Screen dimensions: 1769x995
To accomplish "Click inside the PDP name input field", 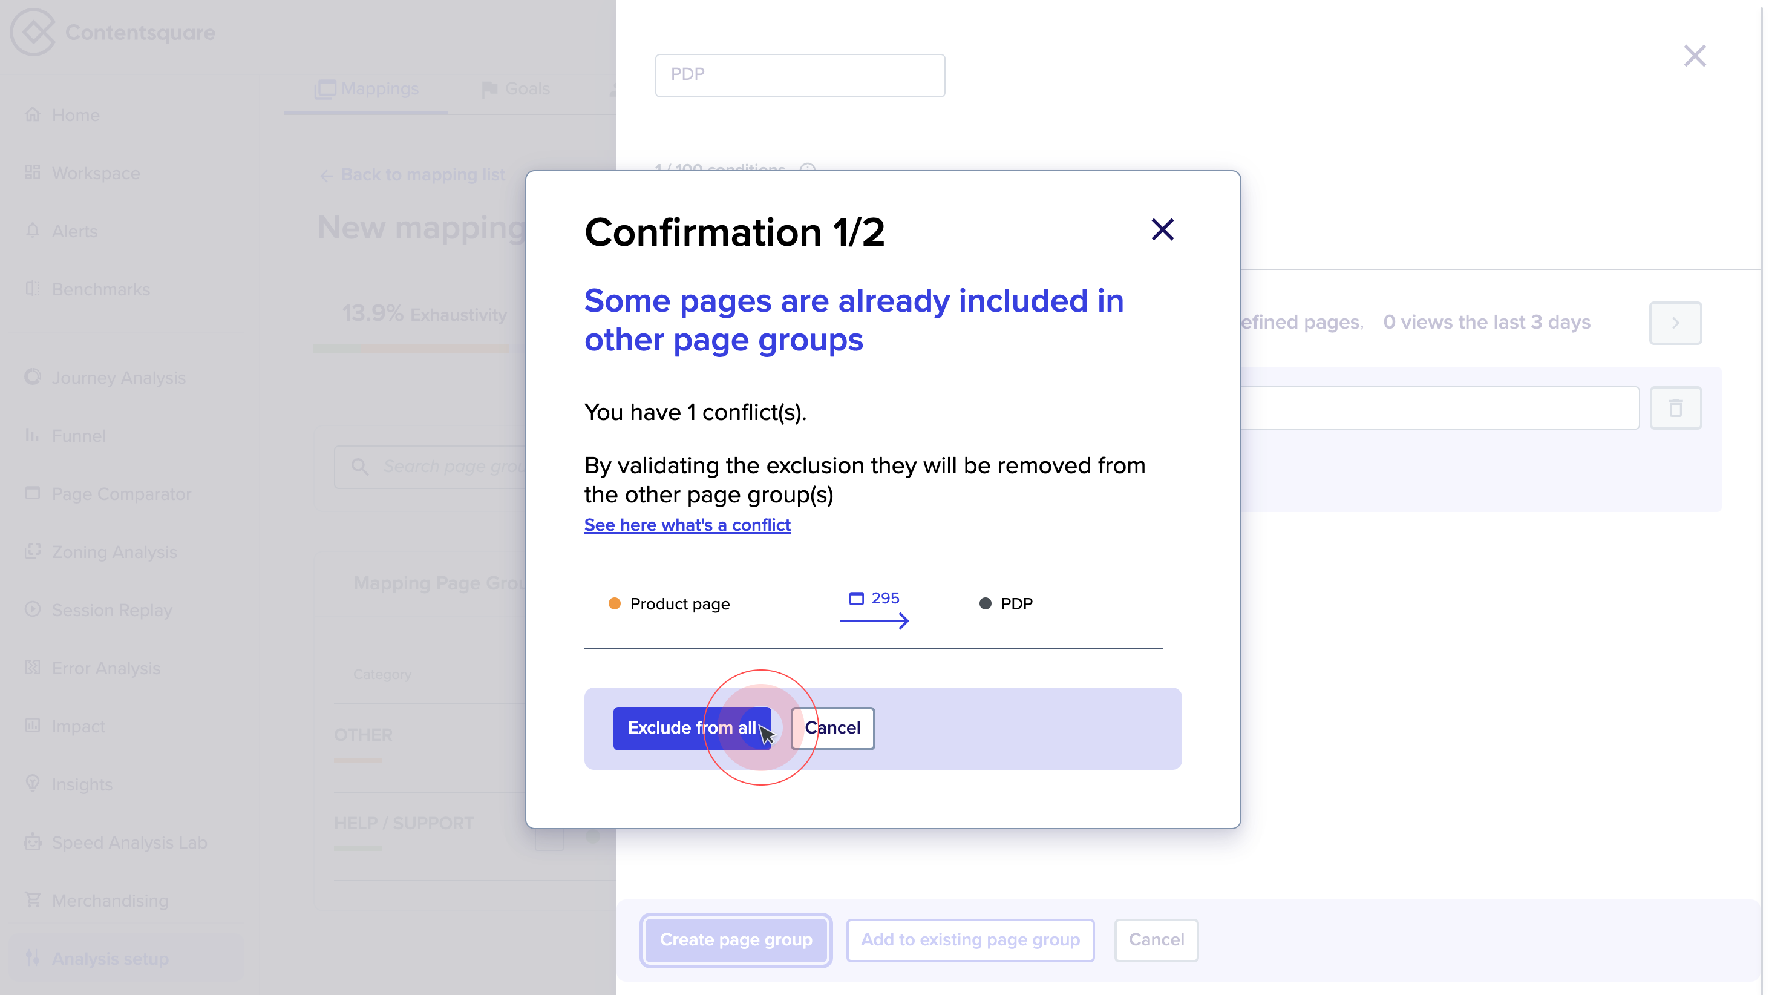I will tap(799, 75).
